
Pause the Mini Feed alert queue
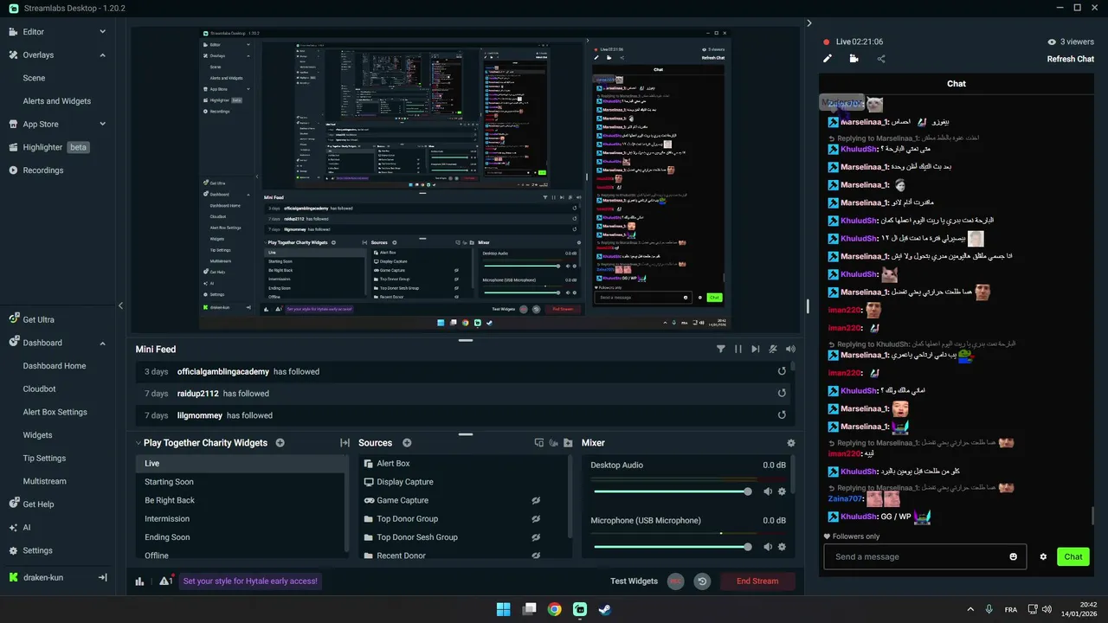(x=738, y=349)
